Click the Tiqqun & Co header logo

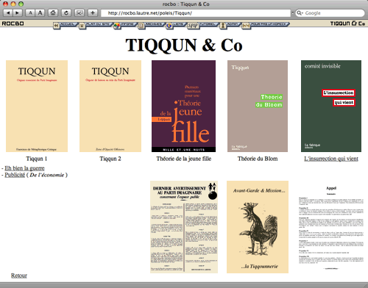(x=347, y=24)
